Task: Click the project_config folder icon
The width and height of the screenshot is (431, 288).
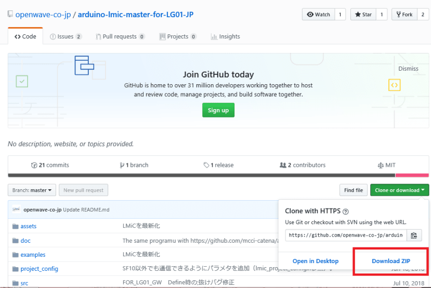Action: coord(16,269)
